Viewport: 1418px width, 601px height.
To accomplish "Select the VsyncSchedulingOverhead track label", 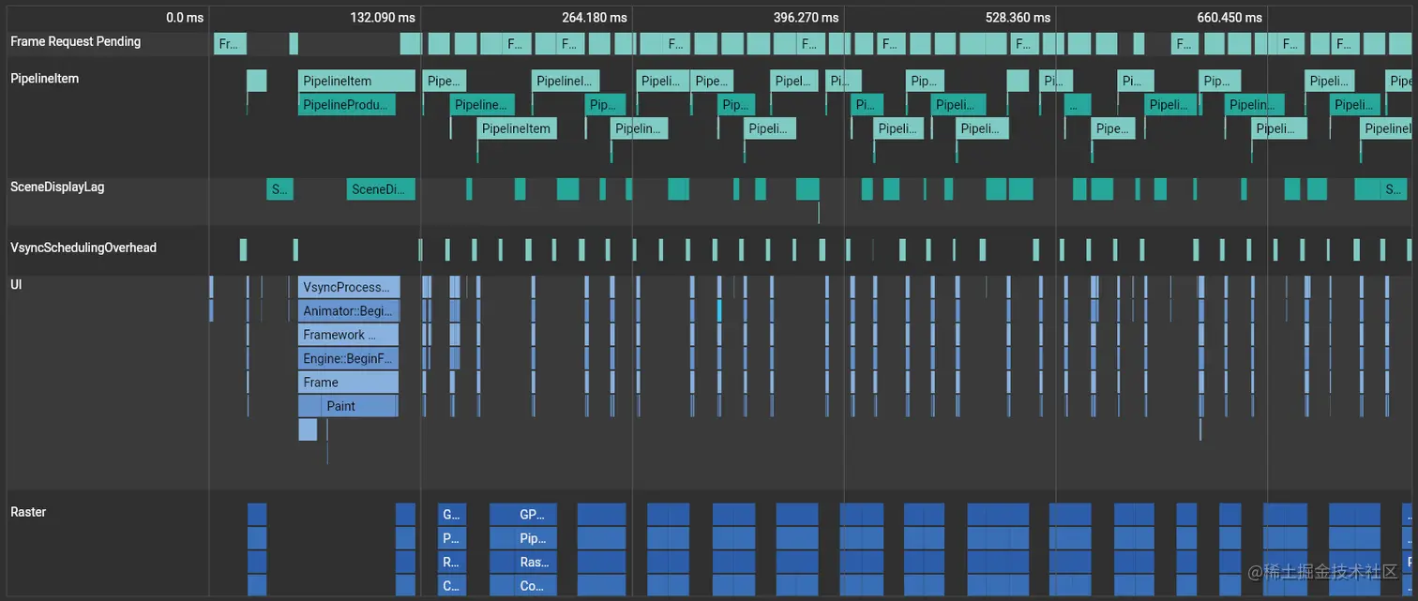I will pos(83,247).
